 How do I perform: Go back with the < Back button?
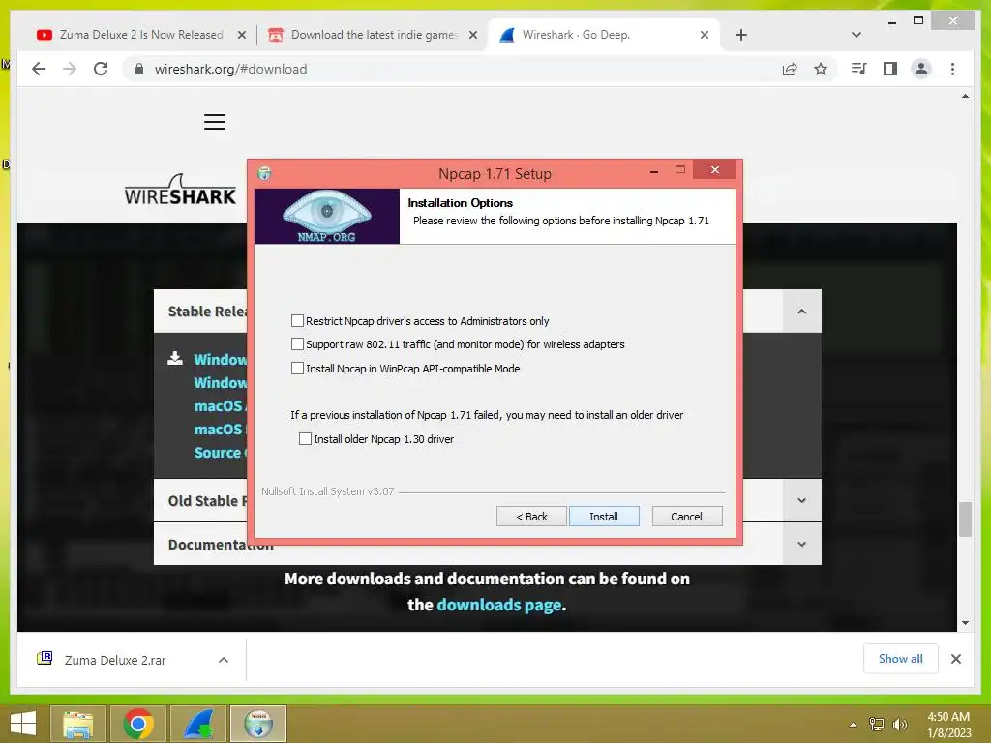(x=531, y=517)
